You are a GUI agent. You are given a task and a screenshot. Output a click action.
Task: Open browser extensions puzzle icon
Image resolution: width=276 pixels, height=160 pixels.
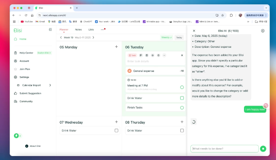coord(231,15)
